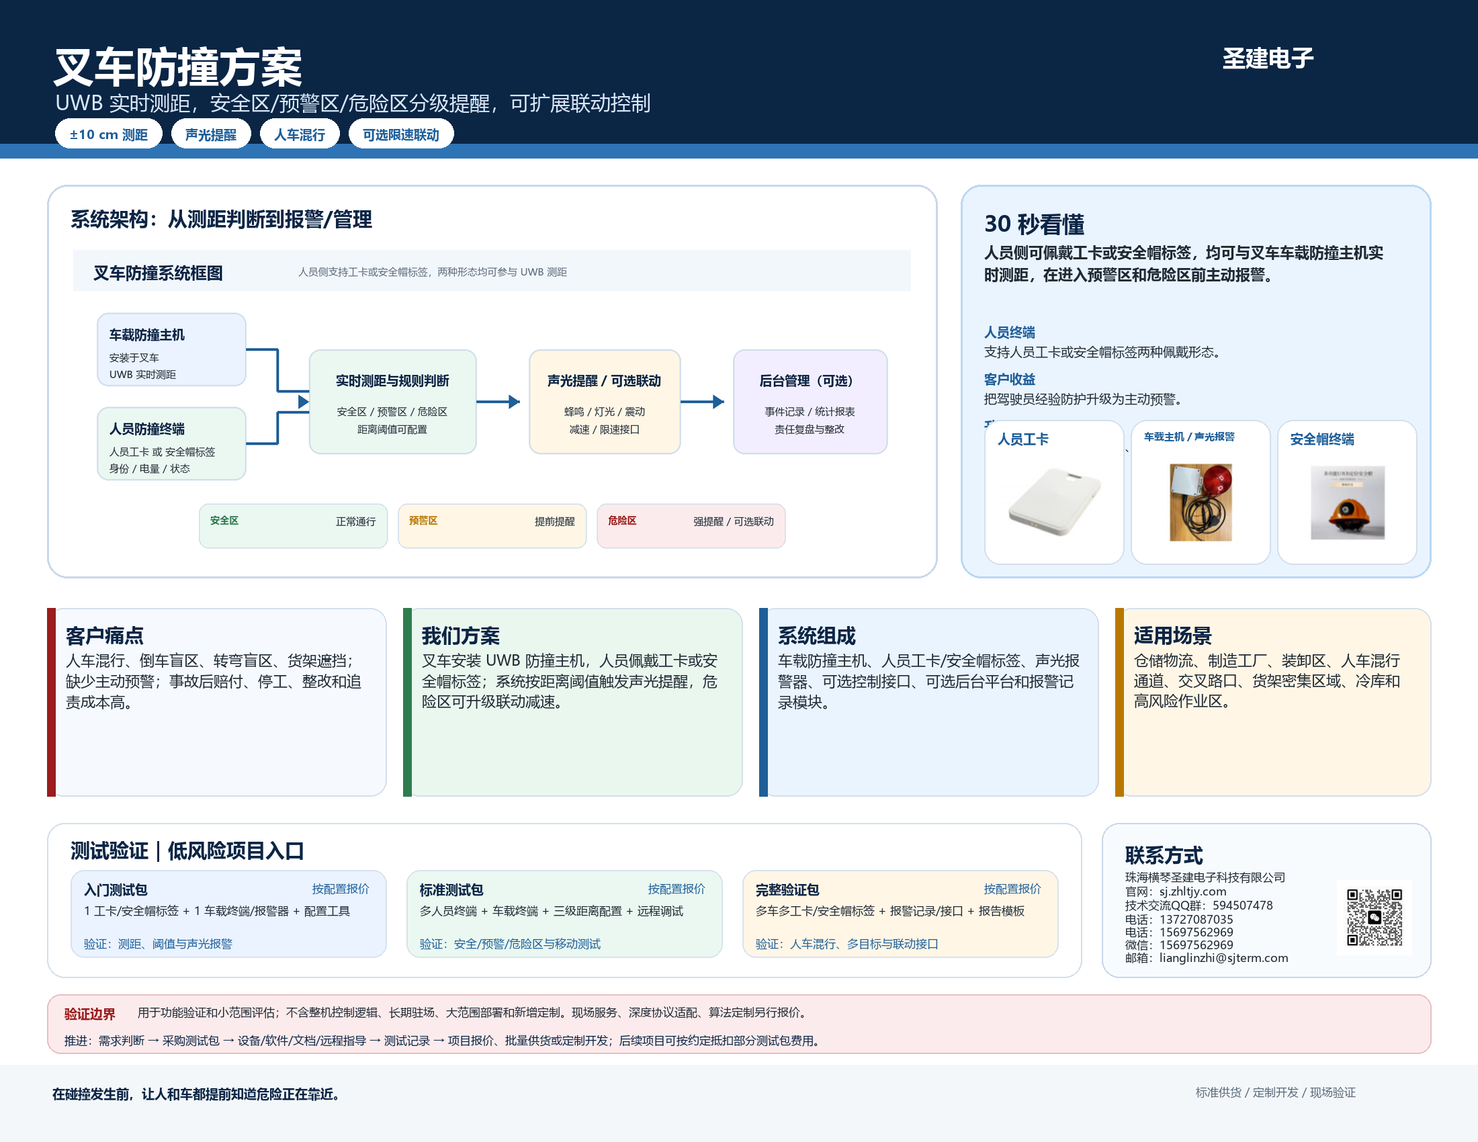Click the green 安全区 zone swatch
This screenshot has width=1478, height=1142.
293,526
